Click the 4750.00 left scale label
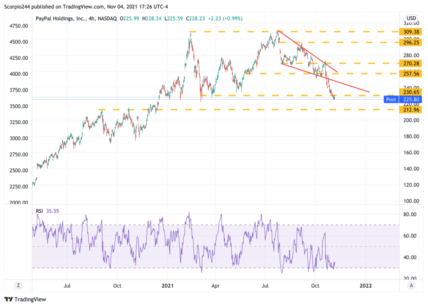This screenshot has width=428, height=307. tap(19, 26)
